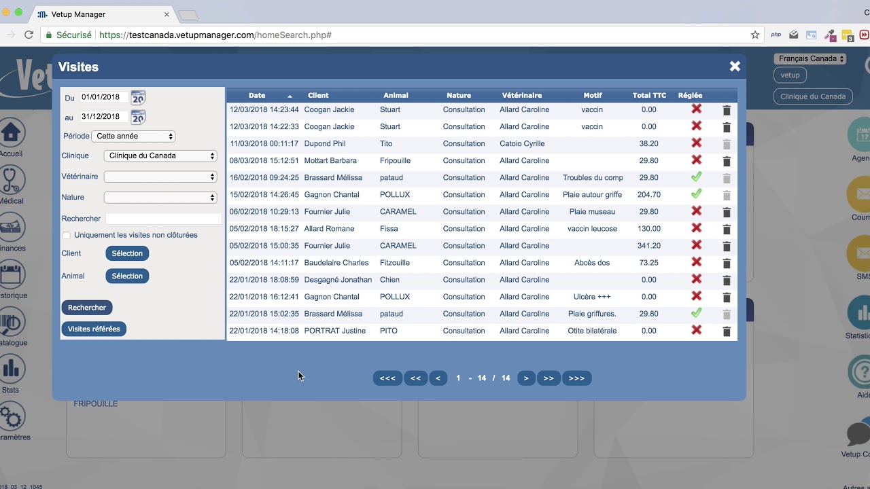Reload the browser page

pos(29,35)
